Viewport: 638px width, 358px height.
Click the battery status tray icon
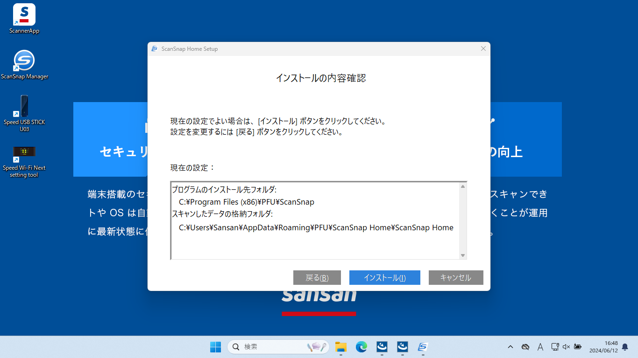[x=578, y=347]
